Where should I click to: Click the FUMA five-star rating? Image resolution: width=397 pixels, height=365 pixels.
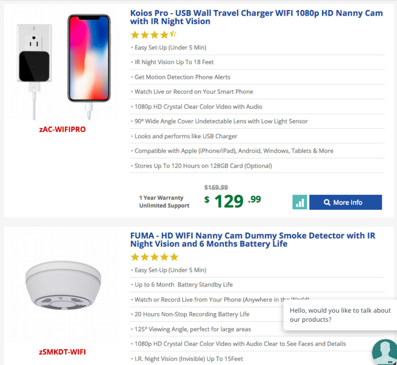[154, 257]
